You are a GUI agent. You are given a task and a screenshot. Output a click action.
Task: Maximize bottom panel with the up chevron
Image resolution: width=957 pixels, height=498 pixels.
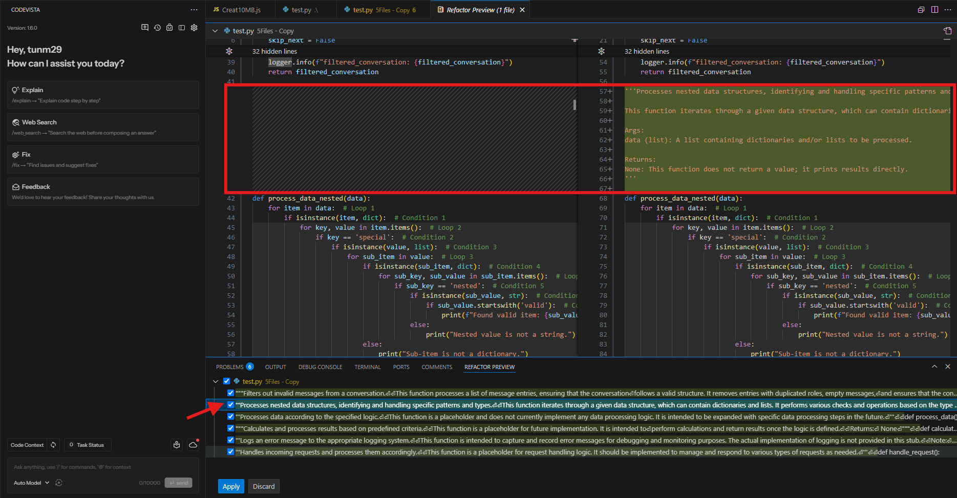coord(934,366)
